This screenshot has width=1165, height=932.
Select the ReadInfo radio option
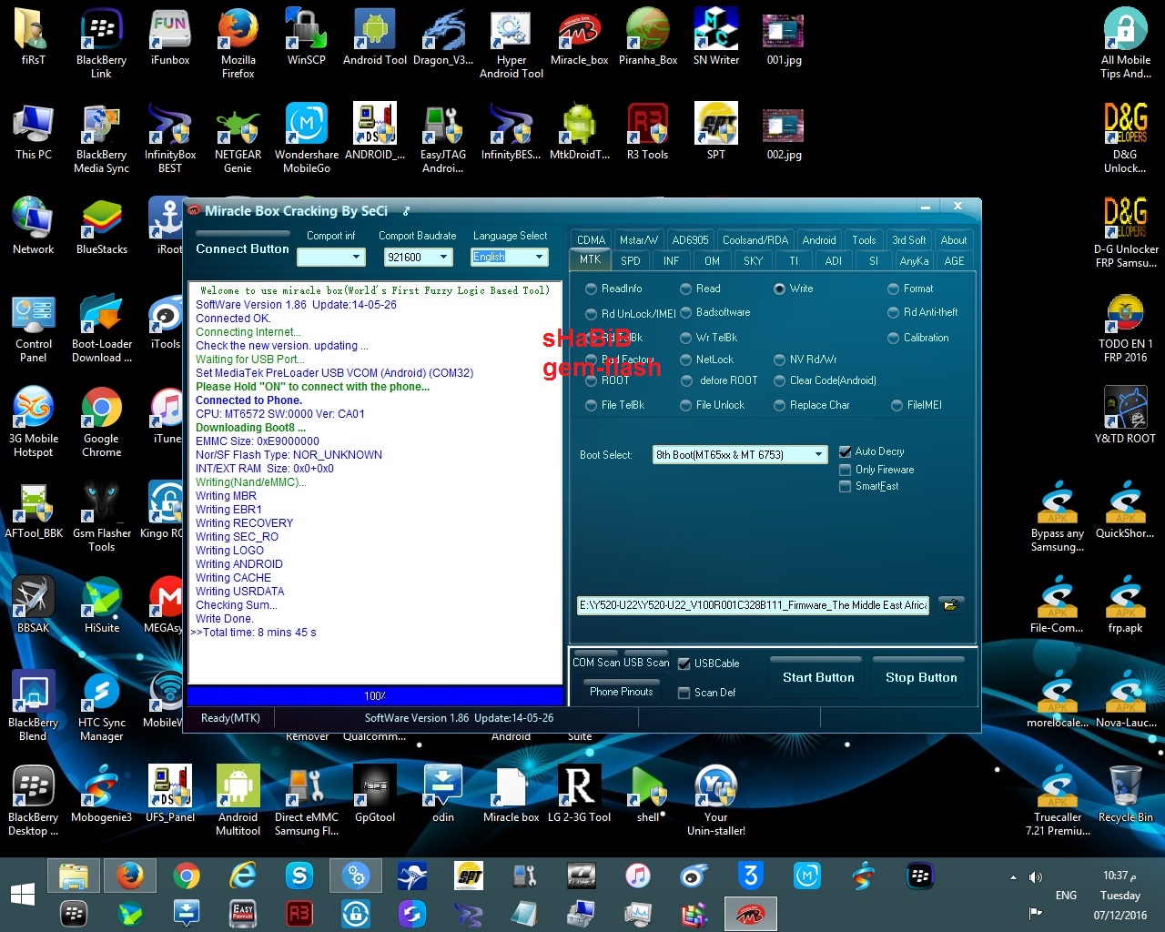pyautogui.click(x=613, y=289)
